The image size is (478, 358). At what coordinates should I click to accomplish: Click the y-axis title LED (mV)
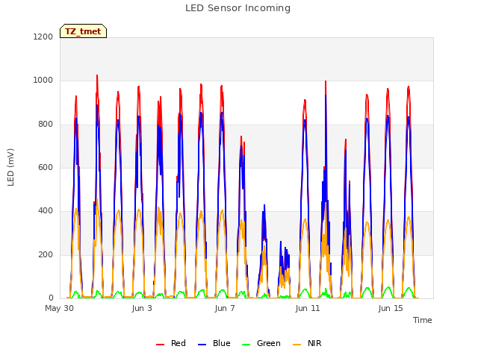point(10,167)
